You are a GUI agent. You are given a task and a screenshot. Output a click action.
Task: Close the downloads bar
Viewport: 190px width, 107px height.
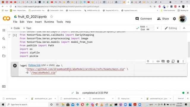[x=188, y=98]
